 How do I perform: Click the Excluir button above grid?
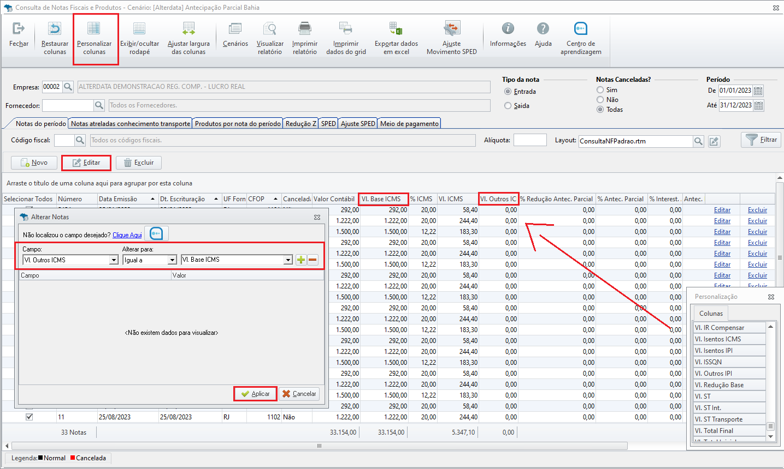coord(138,163)
